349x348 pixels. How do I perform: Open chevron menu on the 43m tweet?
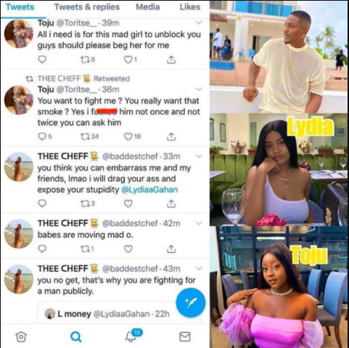coord(199,268)
